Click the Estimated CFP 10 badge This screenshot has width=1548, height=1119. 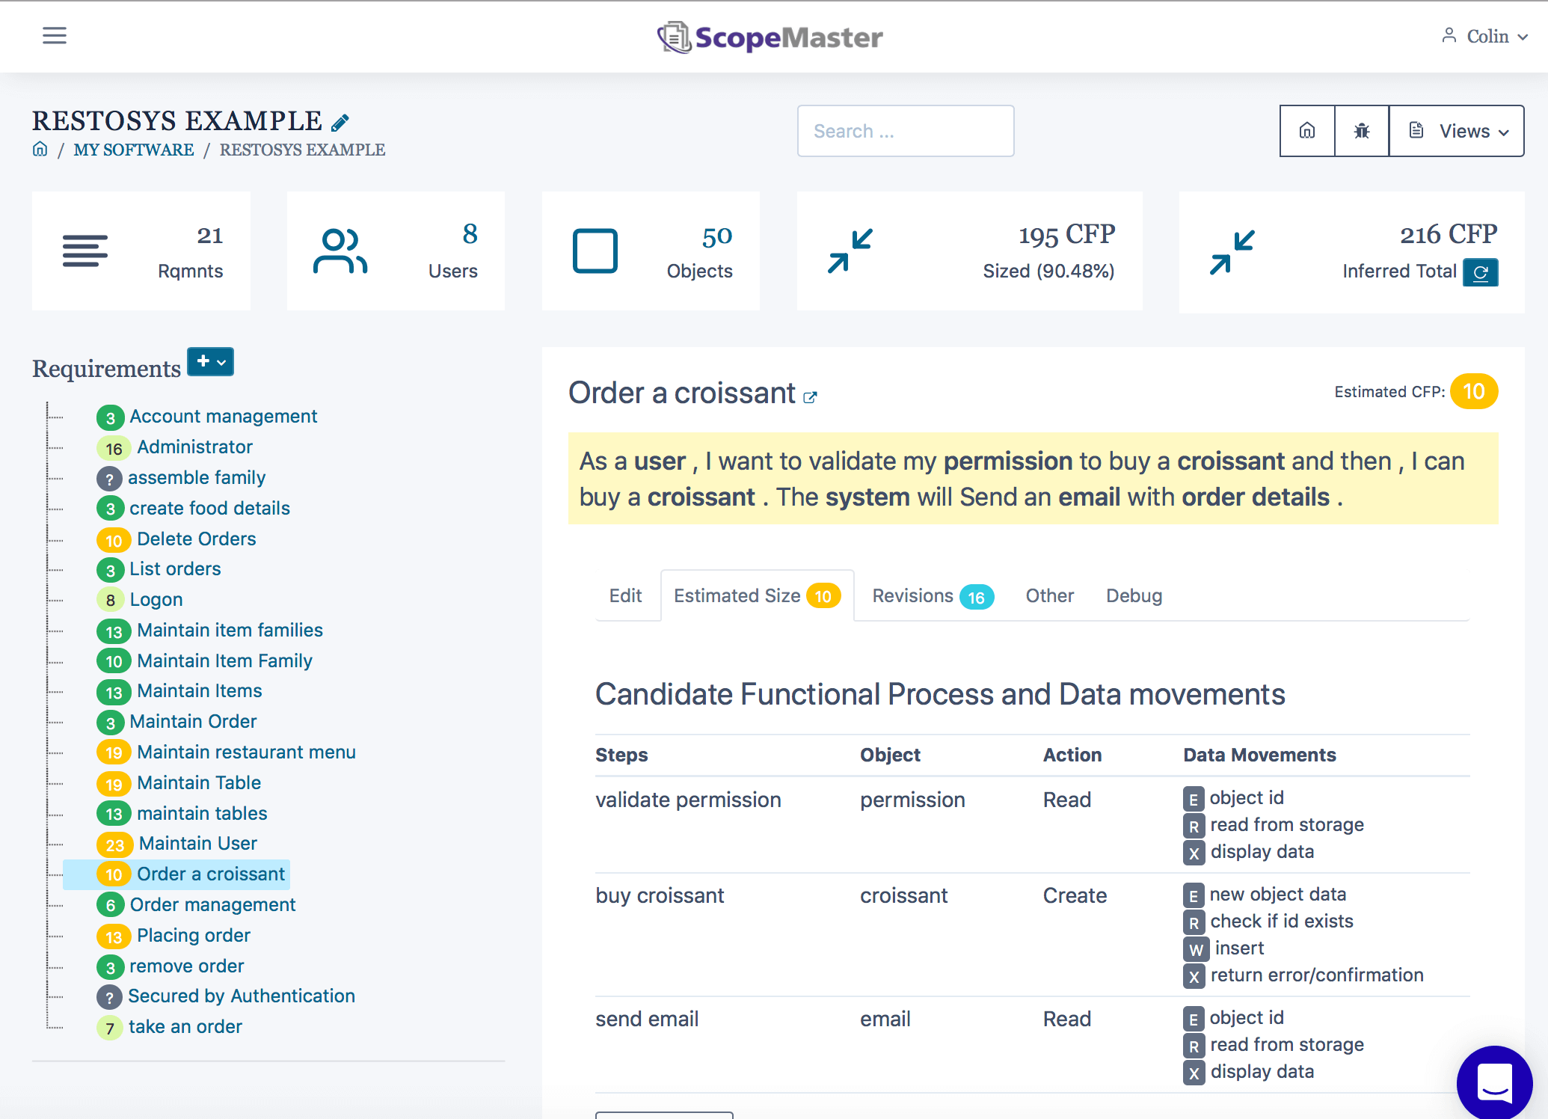[x=1473, y=391]
